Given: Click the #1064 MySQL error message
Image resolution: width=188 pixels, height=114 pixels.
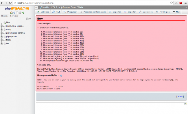Looking at the screenshot, I should pos(108,81).
